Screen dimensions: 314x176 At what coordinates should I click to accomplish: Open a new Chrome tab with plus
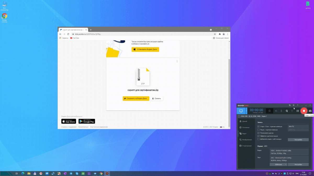[91, 30]
